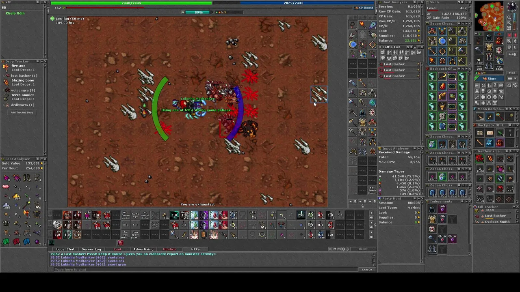
Task: Click the boots equipment slot
Action: click(489, 66)
